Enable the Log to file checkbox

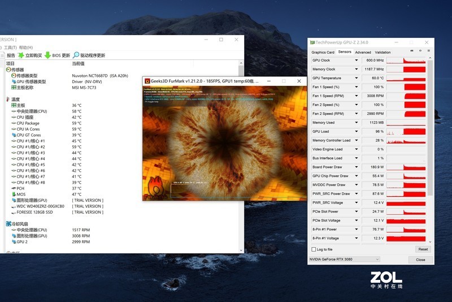(314, 249)
